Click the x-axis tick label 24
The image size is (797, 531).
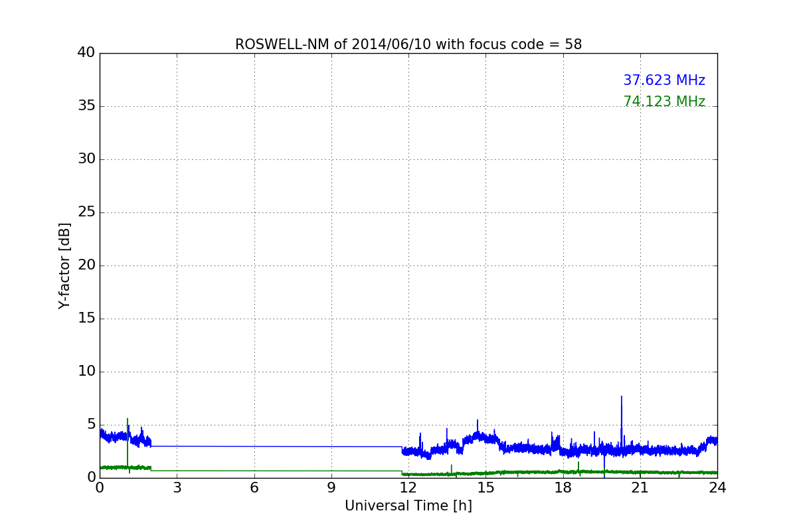pos(717,488)
